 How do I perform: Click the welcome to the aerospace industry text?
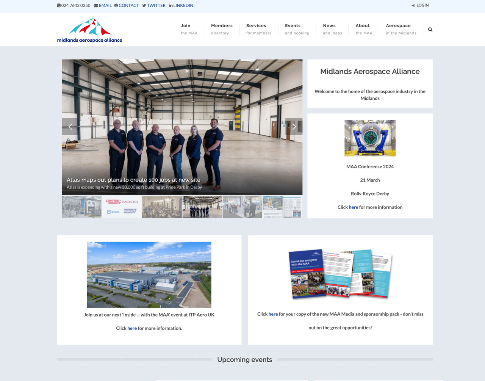pyautogui.click(x=370, y=95)
